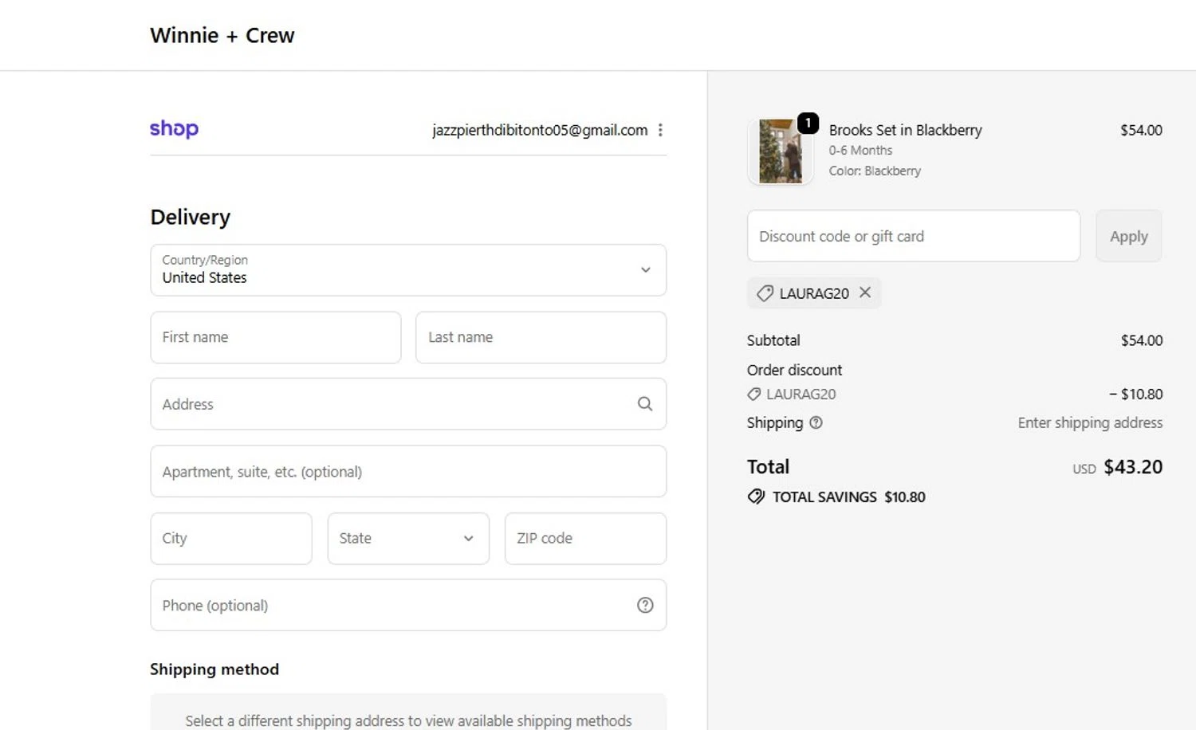Click the Delivery heading
1196x730 pixels.
pos(191,217)
